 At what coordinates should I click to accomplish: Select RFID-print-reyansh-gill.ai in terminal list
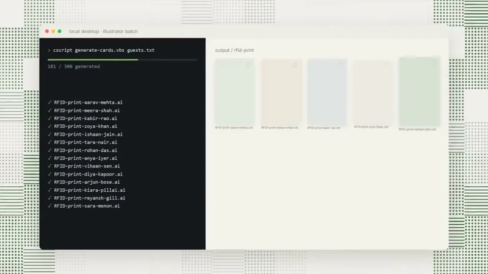point(89,198)
